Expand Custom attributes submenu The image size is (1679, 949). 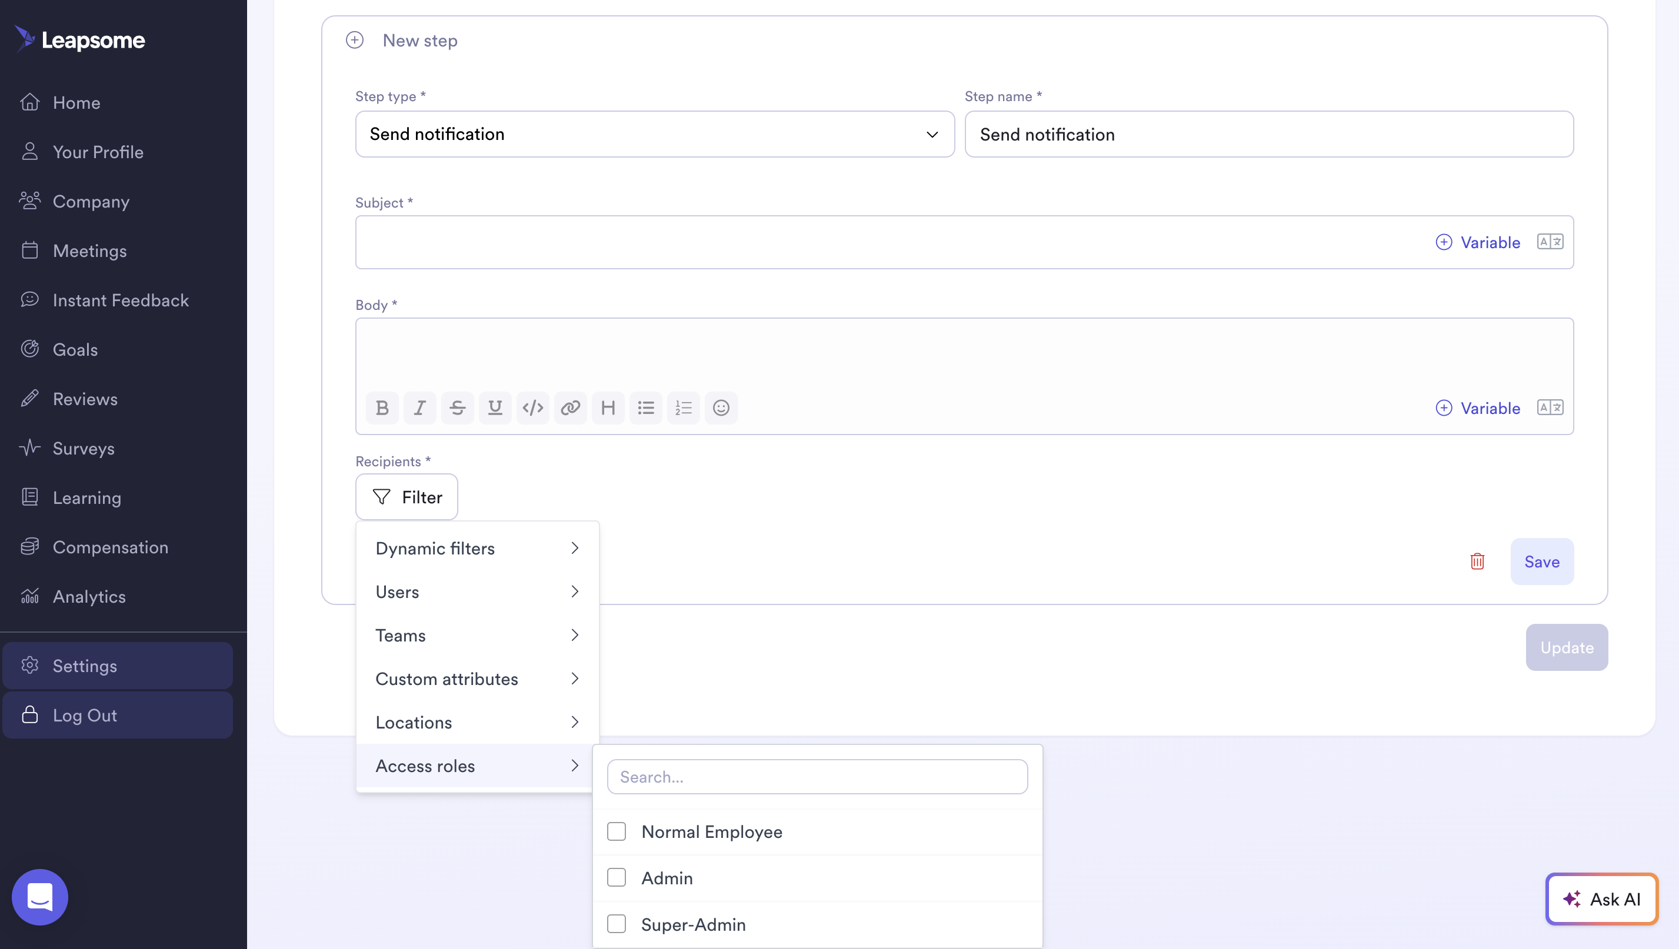pyautogui.click(x=477, y=679)
